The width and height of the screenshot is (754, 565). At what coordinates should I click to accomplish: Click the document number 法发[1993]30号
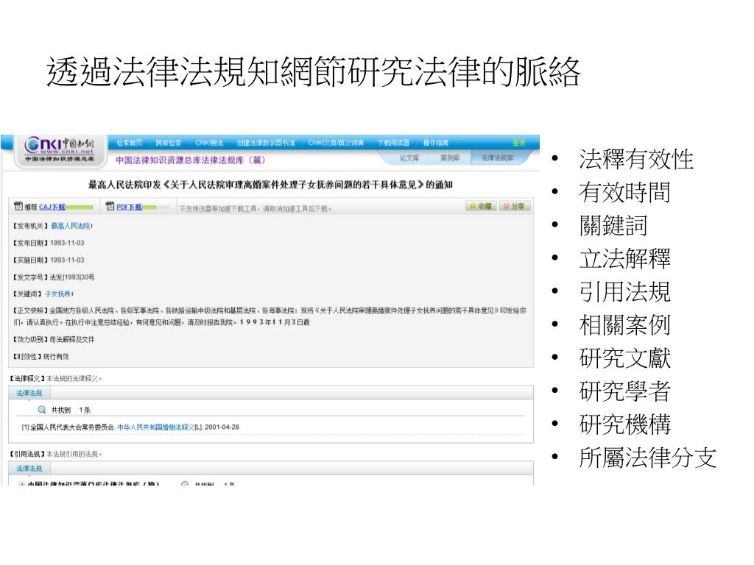pyautogui.click(x=72, y=277)
